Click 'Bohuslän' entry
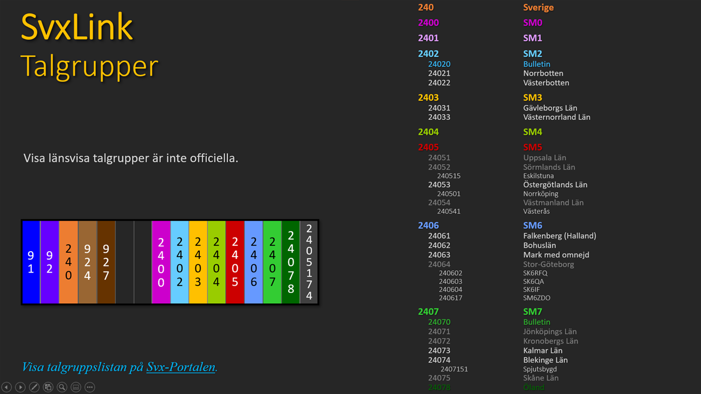The height and width of the screenshot is (394, 701). (539, 245)
